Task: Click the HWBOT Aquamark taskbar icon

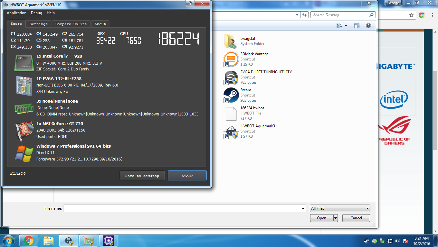Action: point(69,241)
